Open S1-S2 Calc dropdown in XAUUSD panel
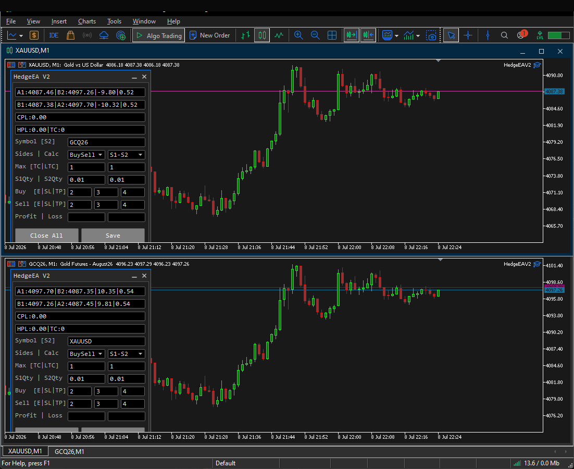 [126, 155]
